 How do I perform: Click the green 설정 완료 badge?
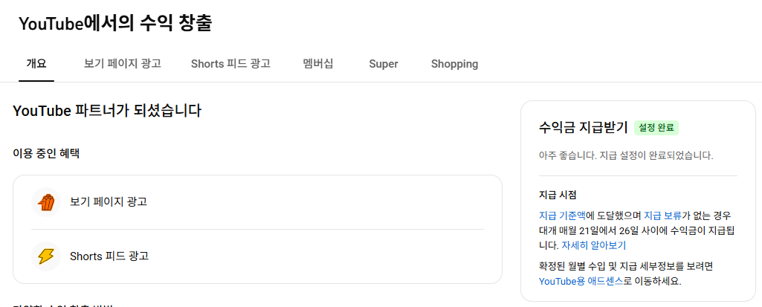(656, 128)
